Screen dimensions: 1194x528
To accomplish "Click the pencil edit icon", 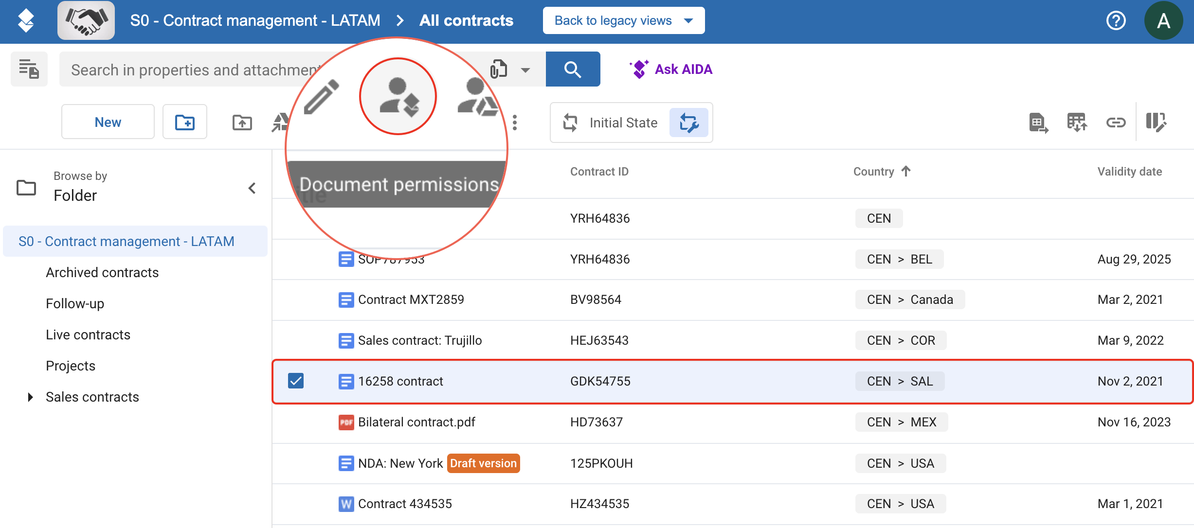I will (321, 97).
